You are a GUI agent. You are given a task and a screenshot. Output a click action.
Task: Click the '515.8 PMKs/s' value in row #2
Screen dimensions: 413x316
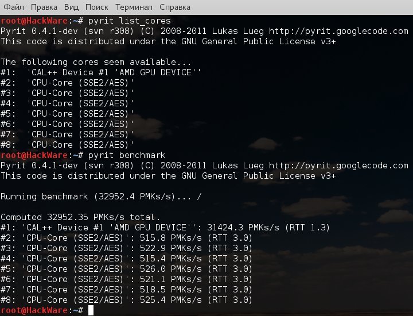171,238
